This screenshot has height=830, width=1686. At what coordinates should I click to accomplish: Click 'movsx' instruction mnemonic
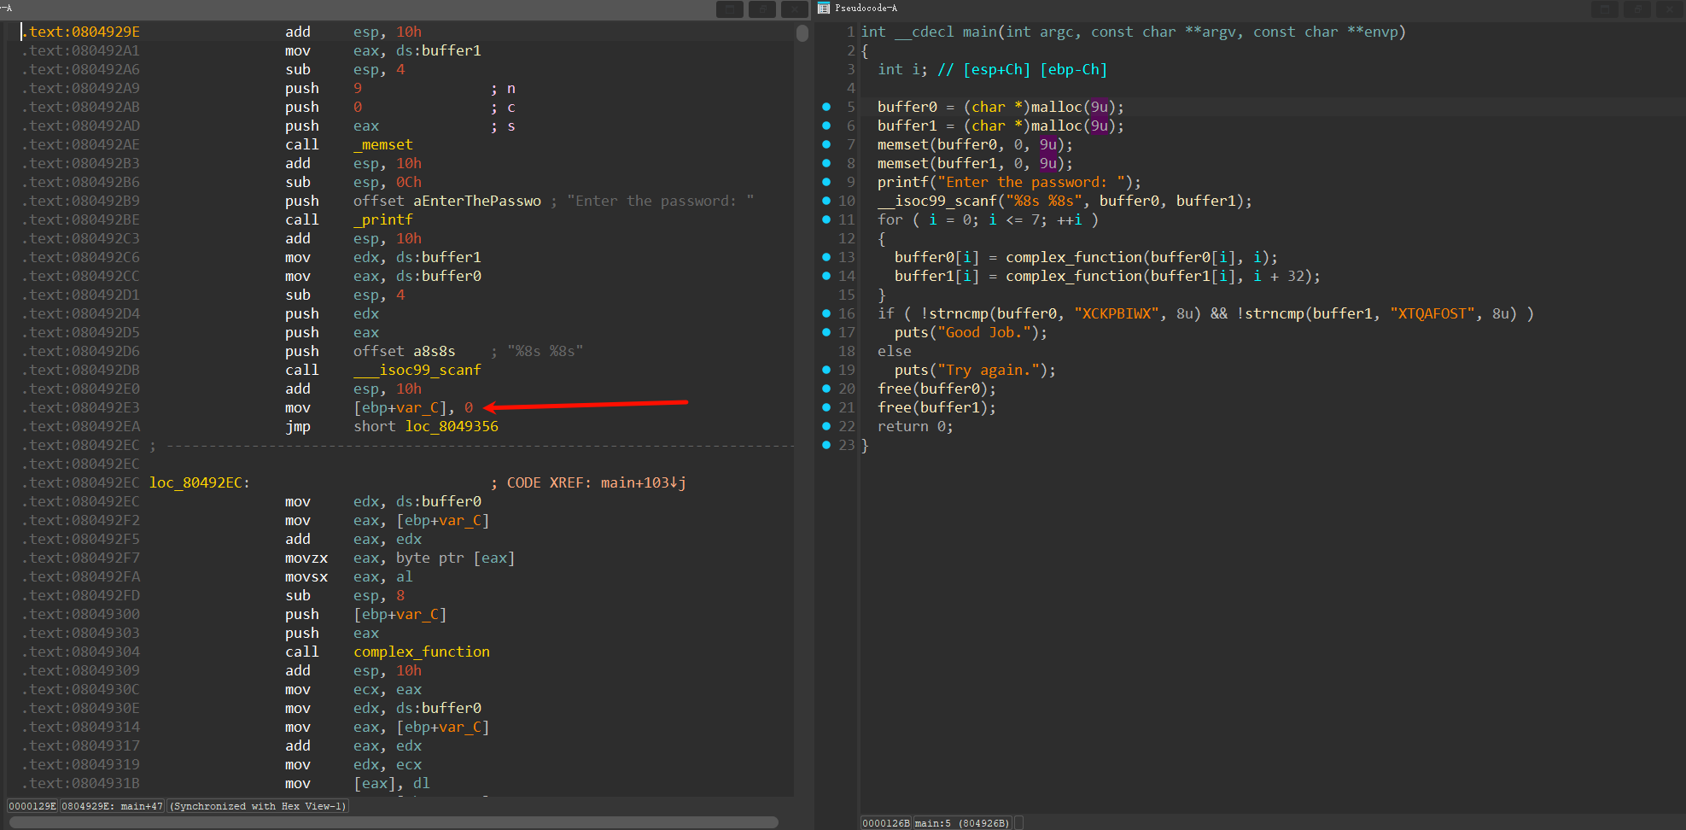point(306,576)
